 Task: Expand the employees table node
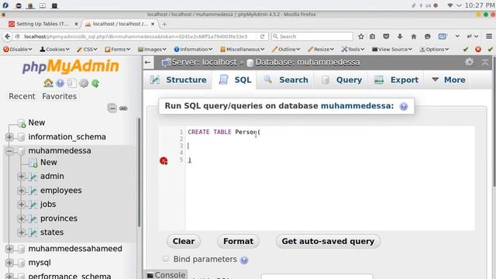21,191
